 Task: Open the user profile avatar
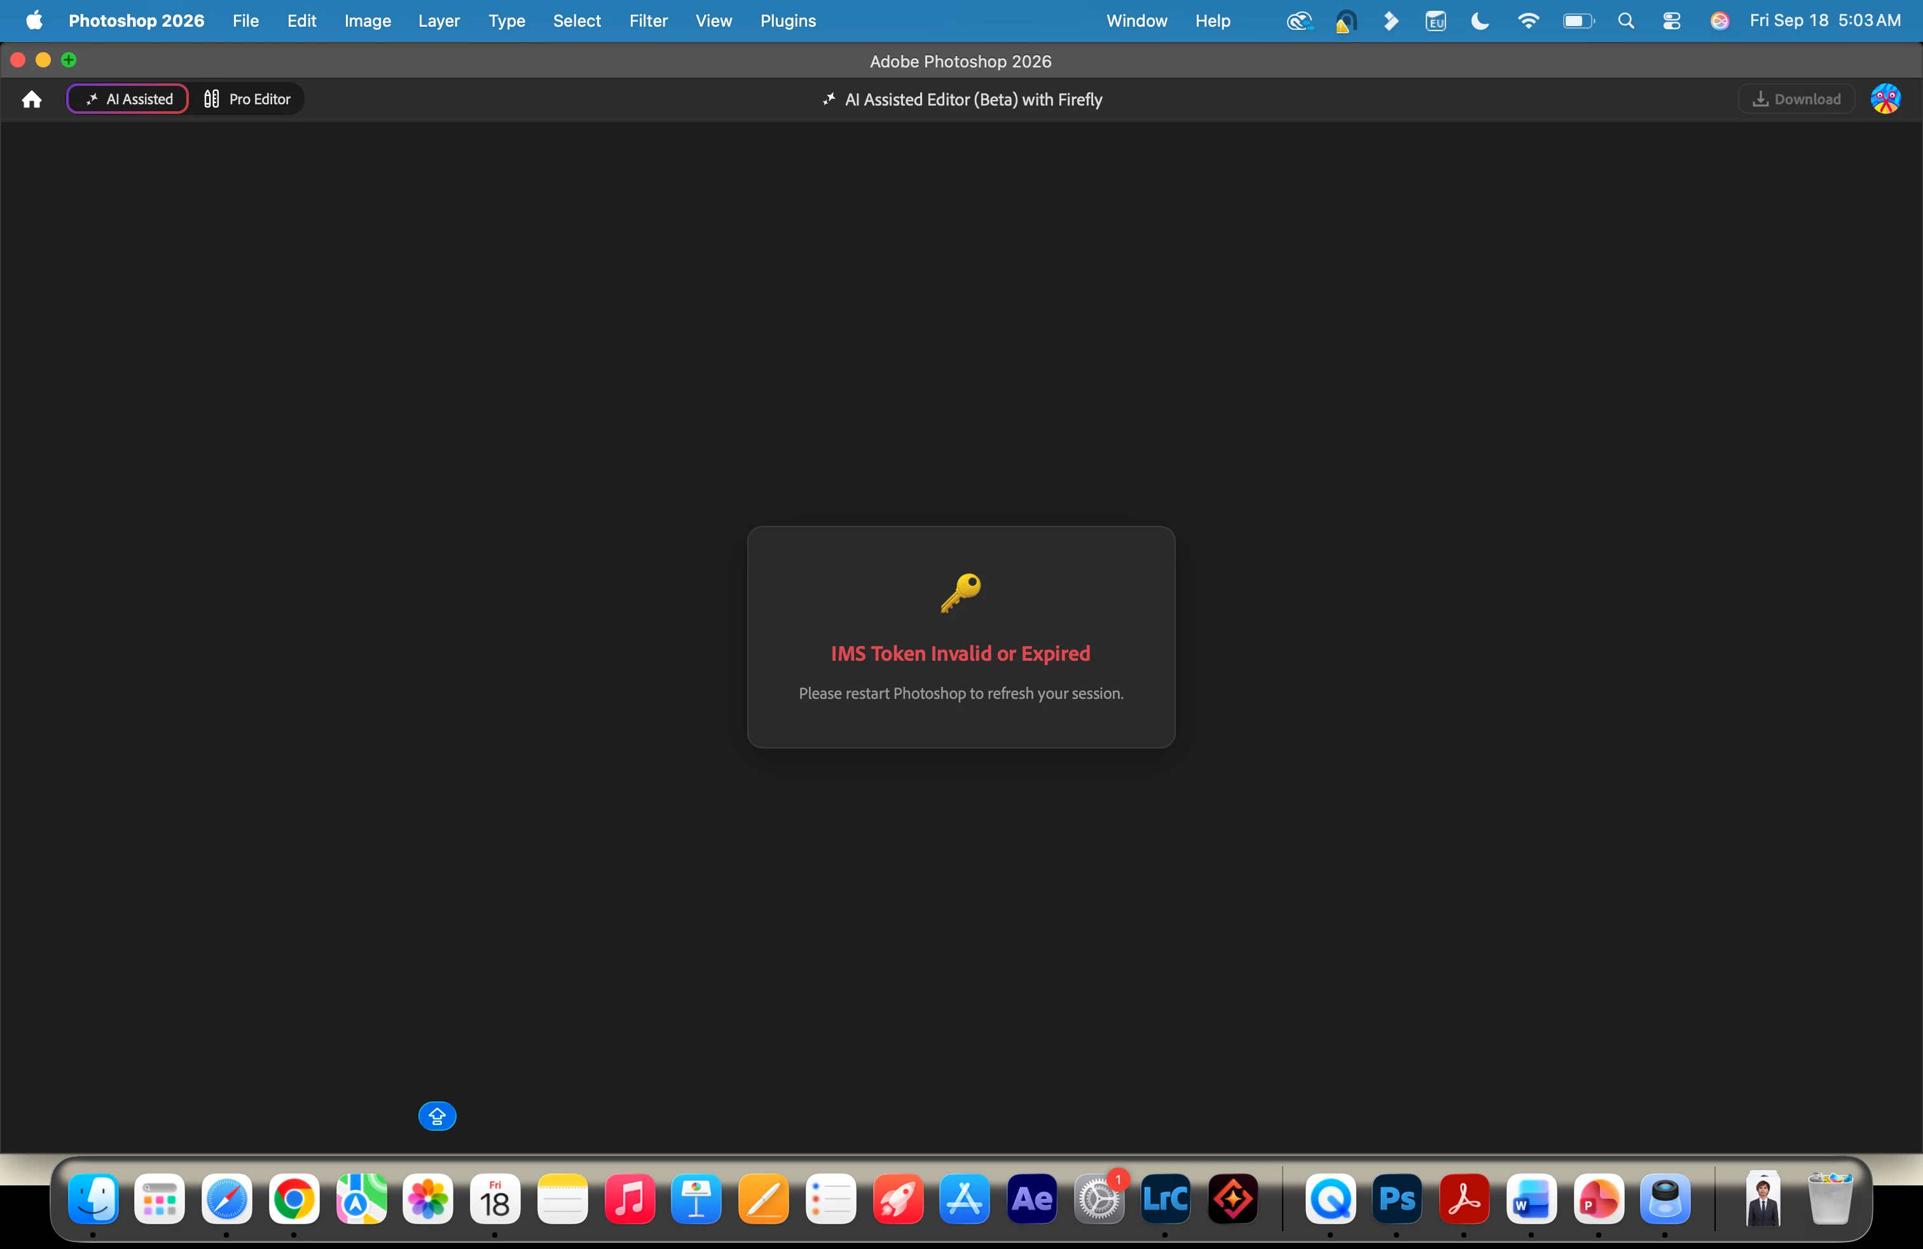tap(1886, 99)
